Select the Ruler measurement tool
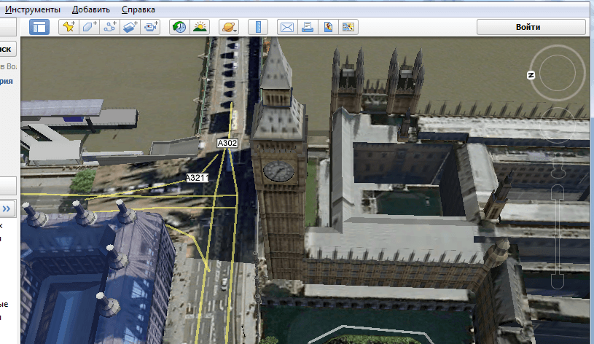Screen dimensions: 594x344 258,27
